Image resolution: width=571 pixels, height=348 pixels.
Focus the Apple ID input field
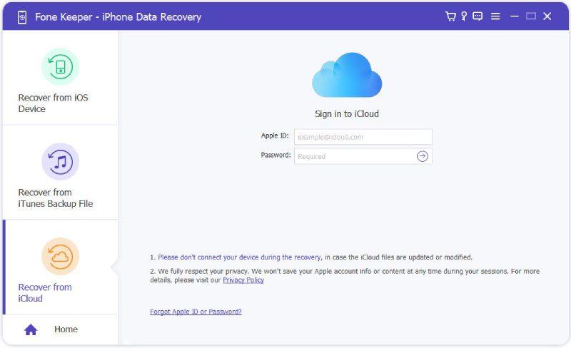pyautogui.click(x=363, y=137)
